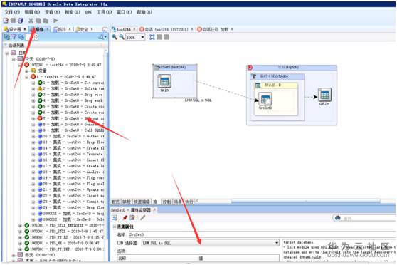The width and height of the screenshot is (397, 265).
Task: Click the refresh icon in the operator panel
Action: coord(7,37)
